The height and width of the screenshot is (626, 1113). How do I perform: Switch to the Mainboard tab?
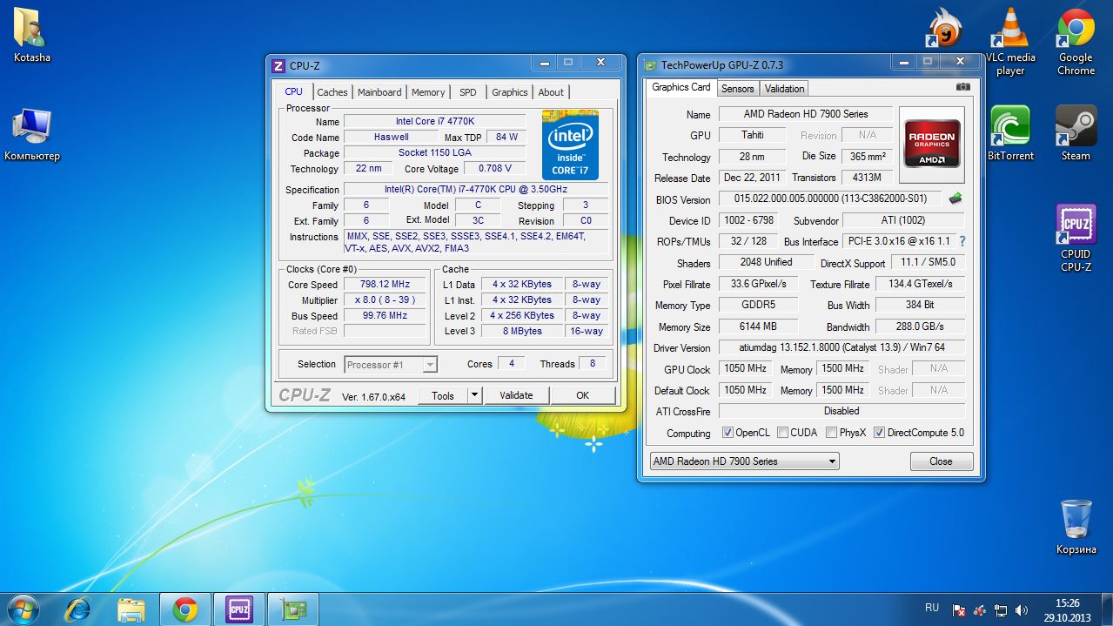379,92
